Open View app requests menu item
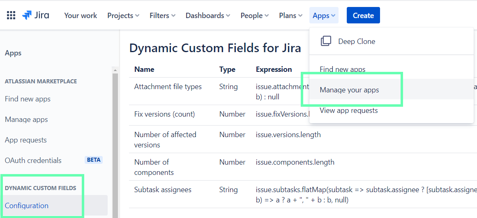Viewport: 477px width, 218px height. click(x=348, y=110)
